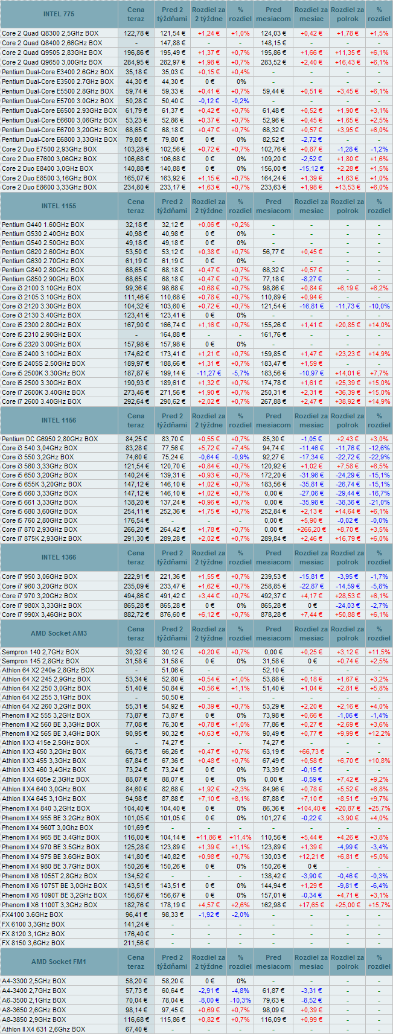The height and width of the screenshot is (1034, 393).
Task: Click the -22,9% half-year percent for i3 550
Action: tap(379, 457)
